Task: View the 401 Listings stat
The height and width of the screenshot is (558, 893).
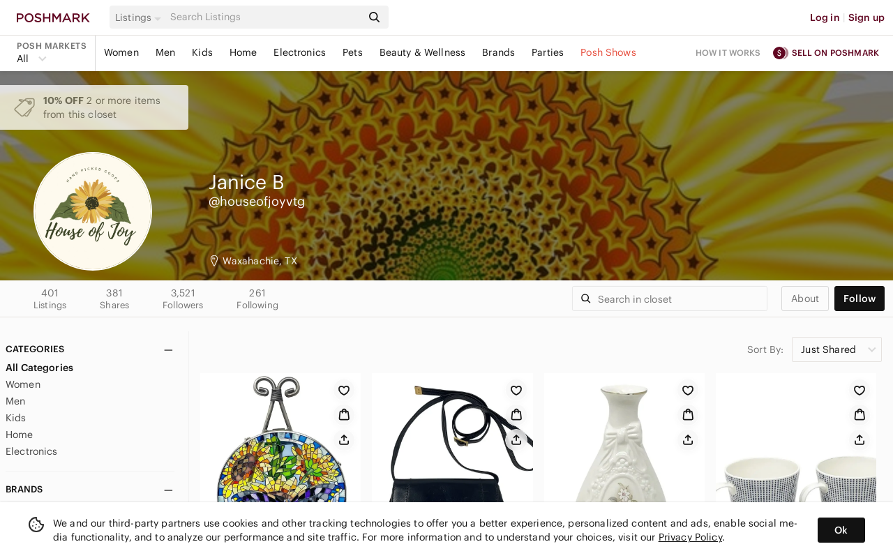Action: coord(50,299)
